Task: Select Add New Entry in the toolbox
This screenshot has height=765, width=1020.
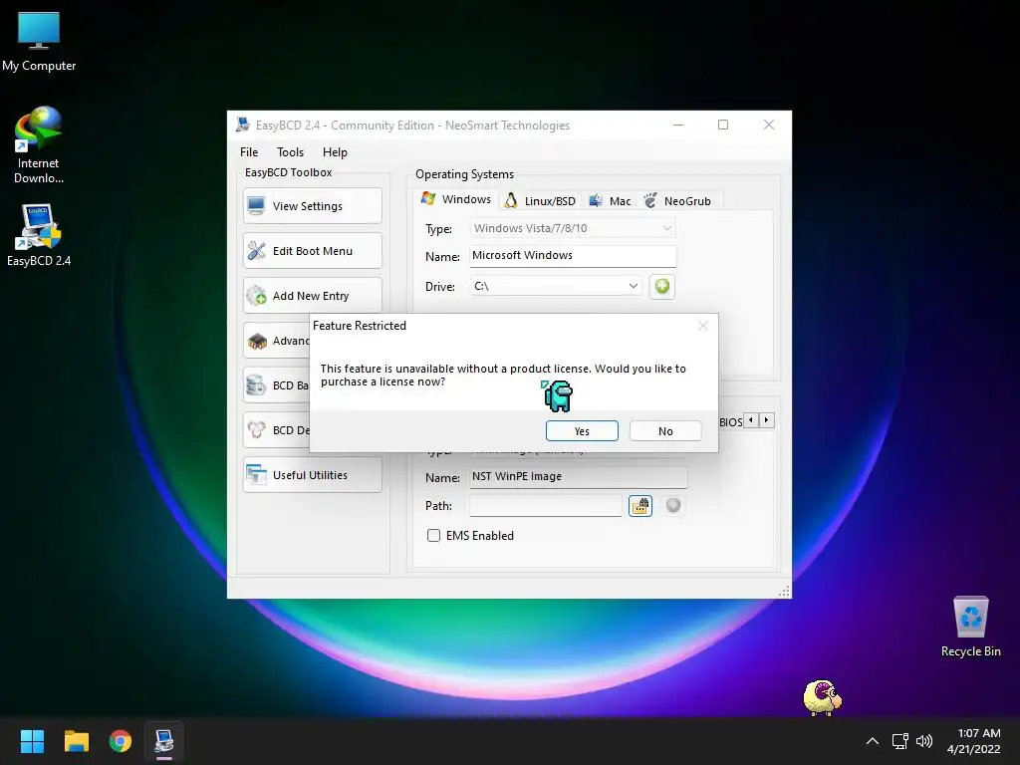Action: pyautogui.click(x=312, y=295)
